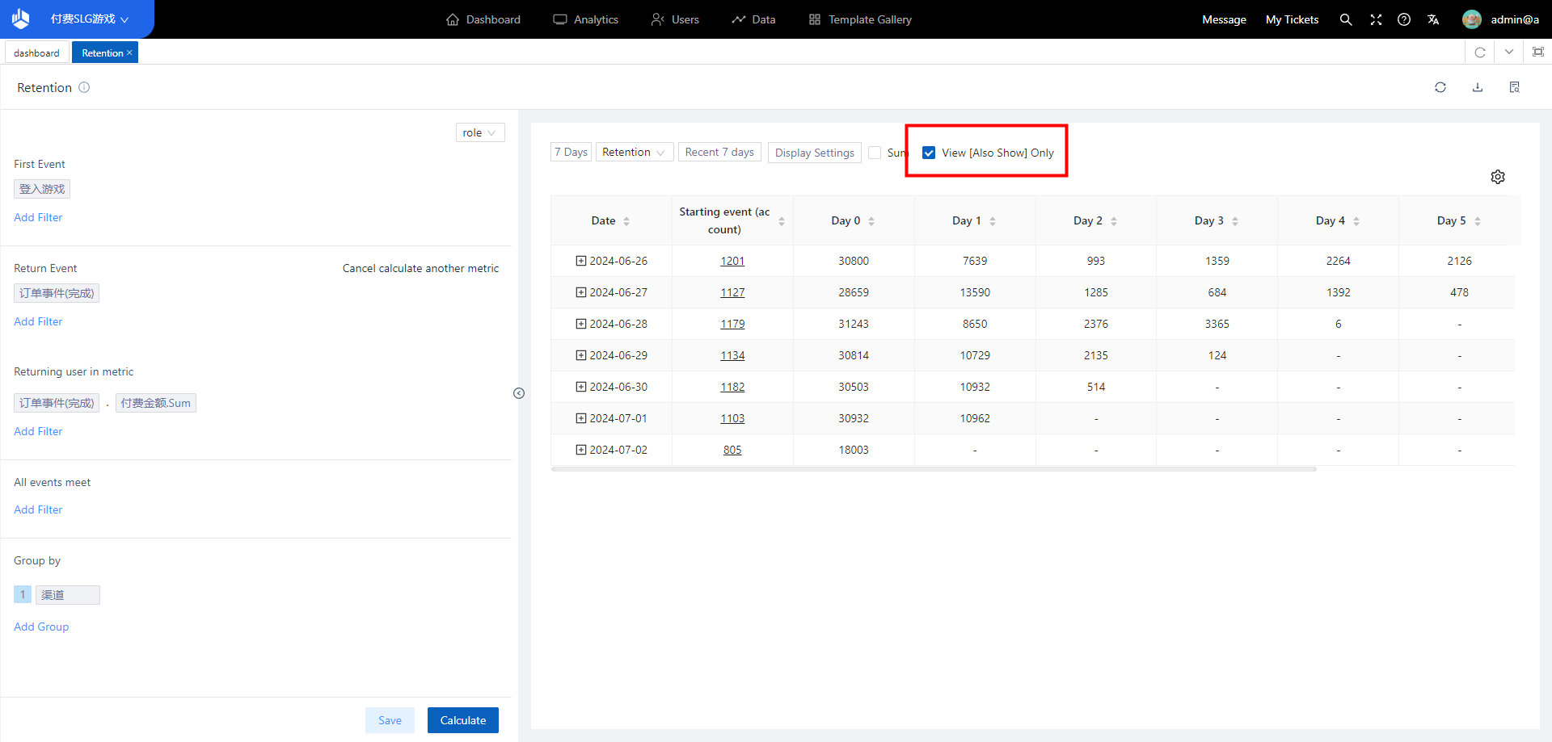Enable the Sum checkbox
The height and width of the screenshot is (742, 1552).
(875, 153)
